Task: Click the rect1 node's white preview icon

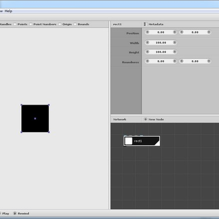Action: click(128, 141)
